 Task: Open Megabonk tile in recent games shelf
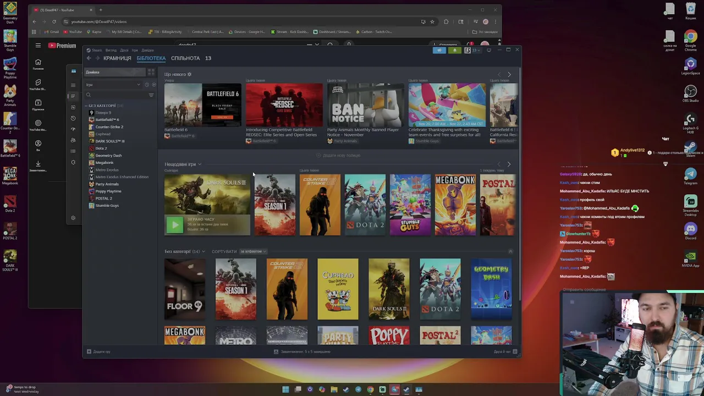tap(455, 205)
